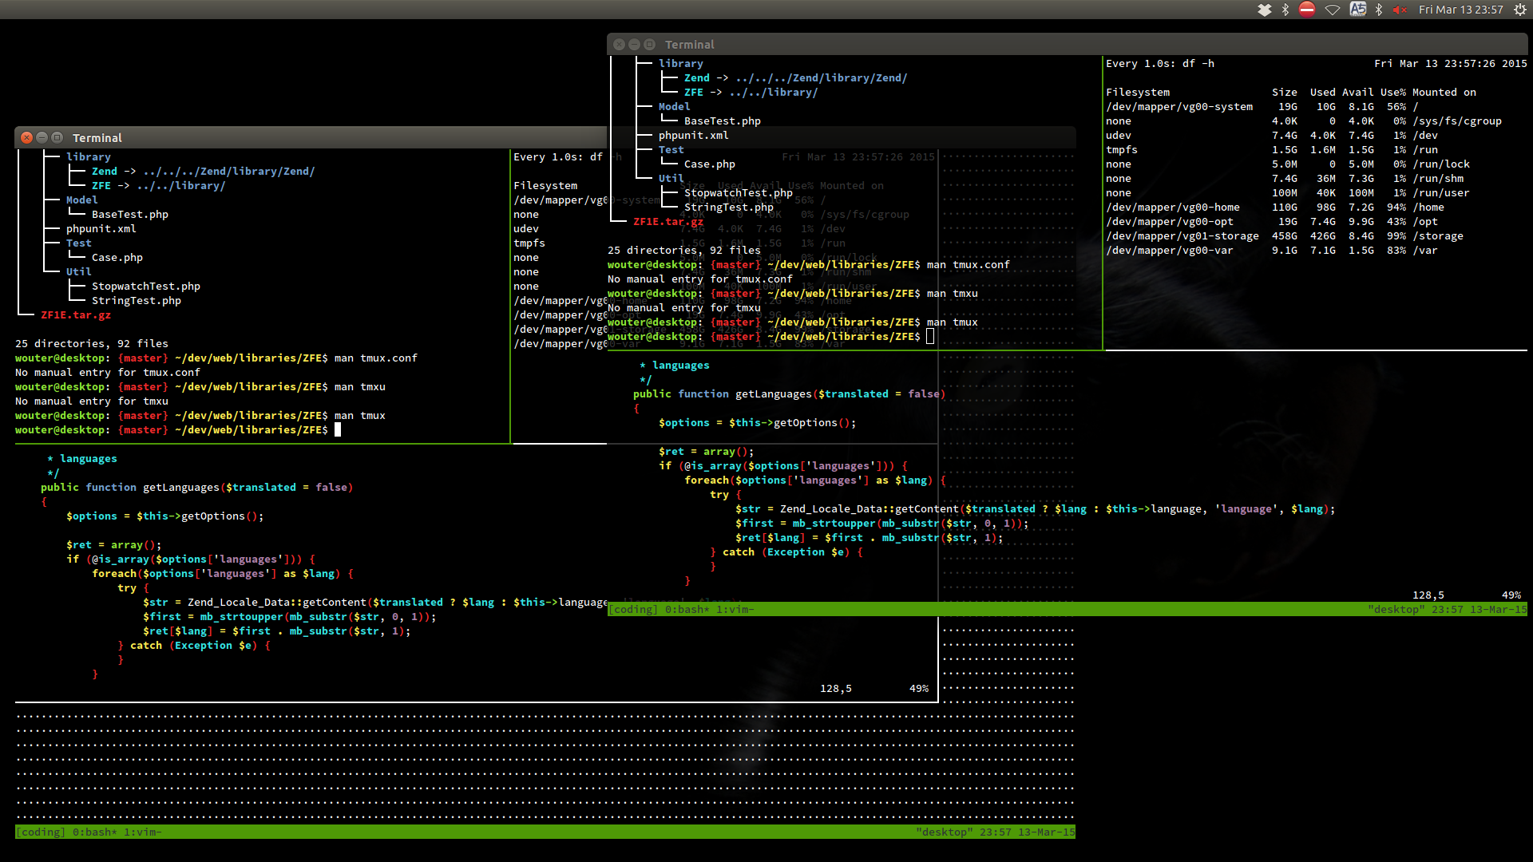Click StopwatchTest.php in right window tree

click(x=739, y=193)
